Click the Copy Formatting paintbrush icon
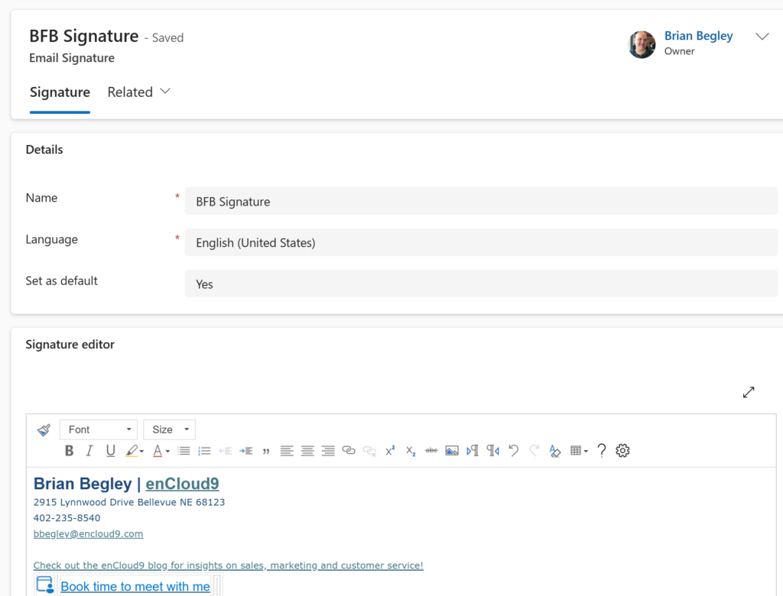The image size is (783, 596). pos(44,429)
